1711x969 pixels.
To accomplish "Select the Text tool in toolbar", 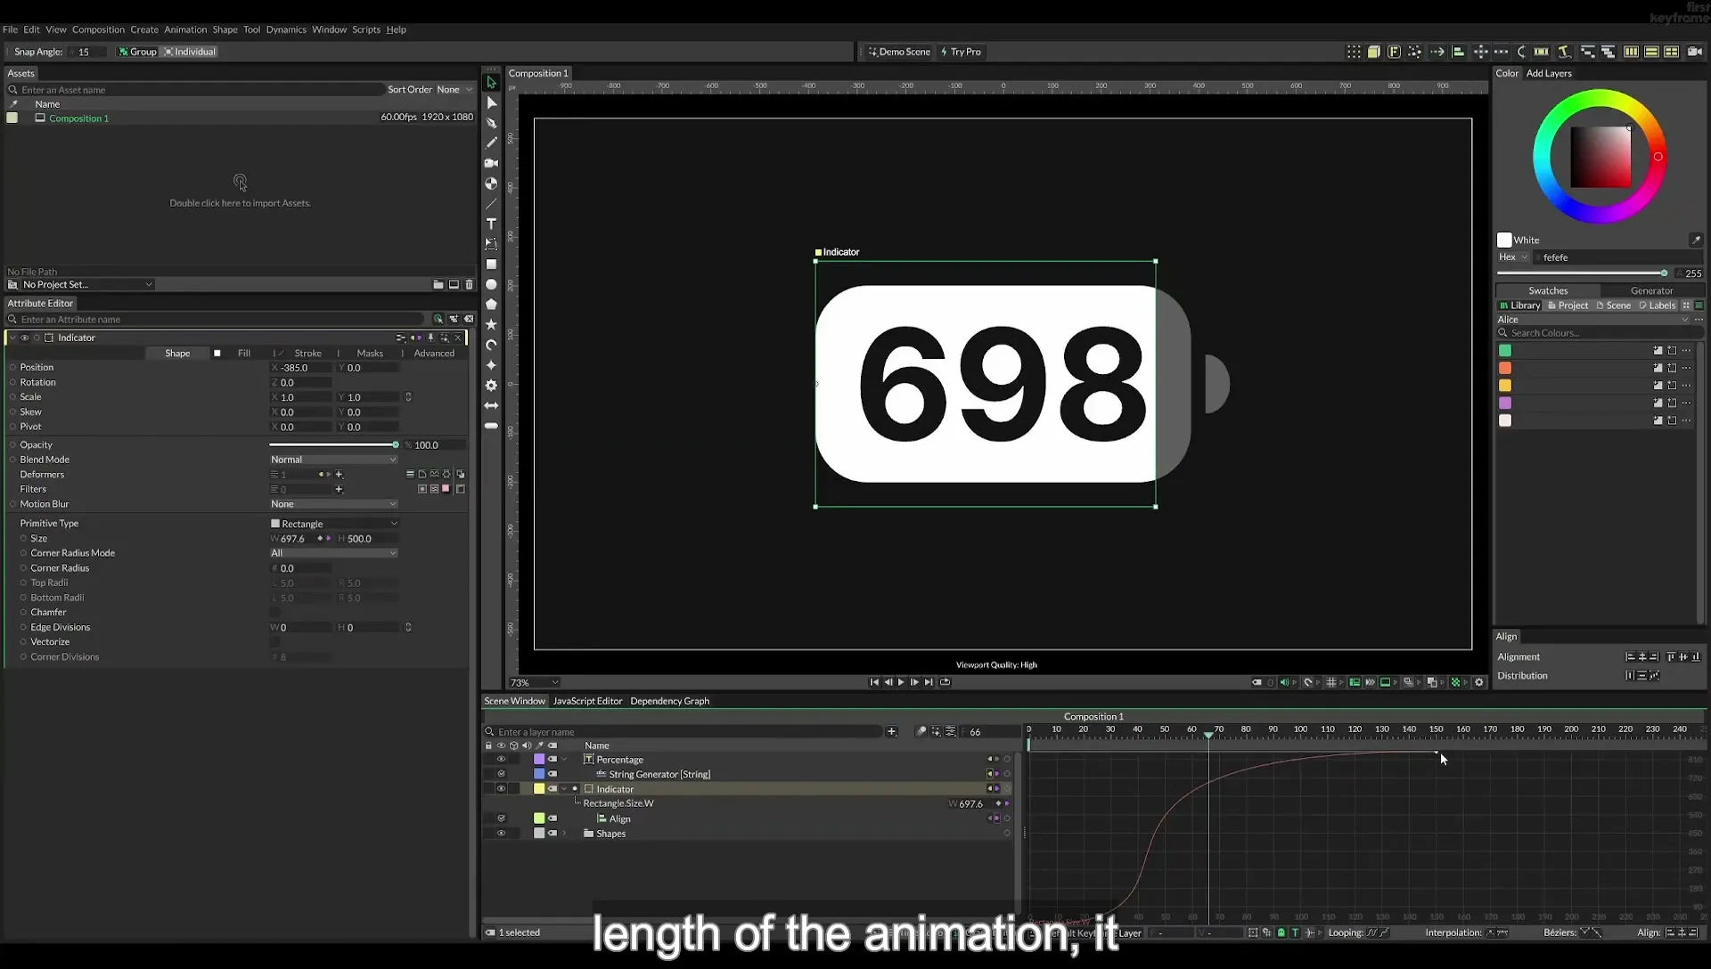I will coord(491,224).
